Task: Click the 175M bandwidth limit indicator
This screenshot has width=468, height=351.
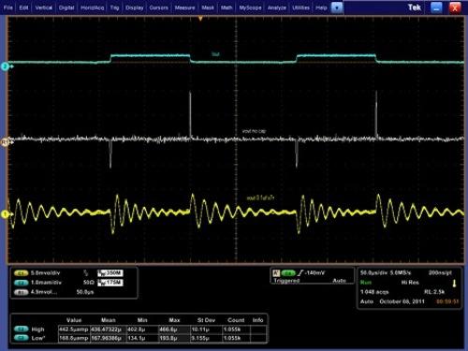Action: coord(110,283)
